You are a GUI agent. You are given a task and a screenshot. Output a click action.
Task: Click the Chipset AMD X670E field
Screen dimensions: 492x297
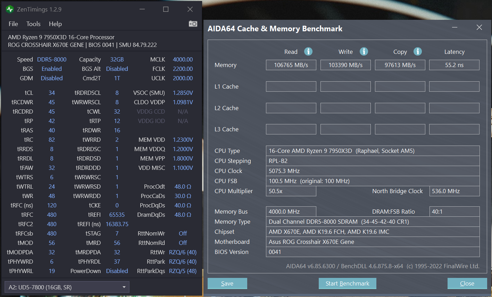[x=373, y=232]
